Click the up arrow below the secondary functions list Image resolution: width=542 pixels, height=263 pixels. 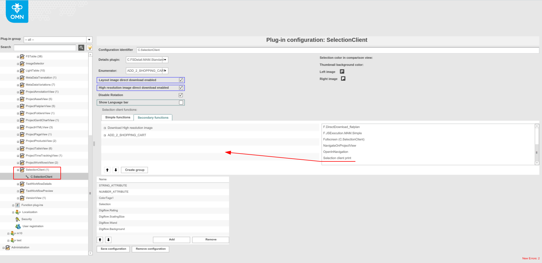(x=107, y=170)
